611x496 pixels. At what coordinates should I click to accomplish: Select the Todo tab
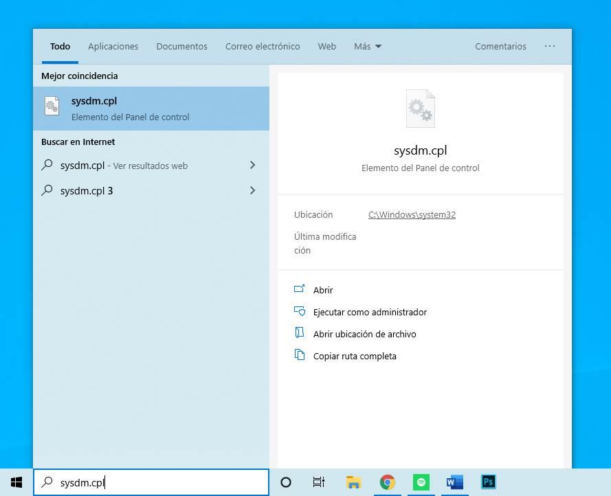point(60,46)
